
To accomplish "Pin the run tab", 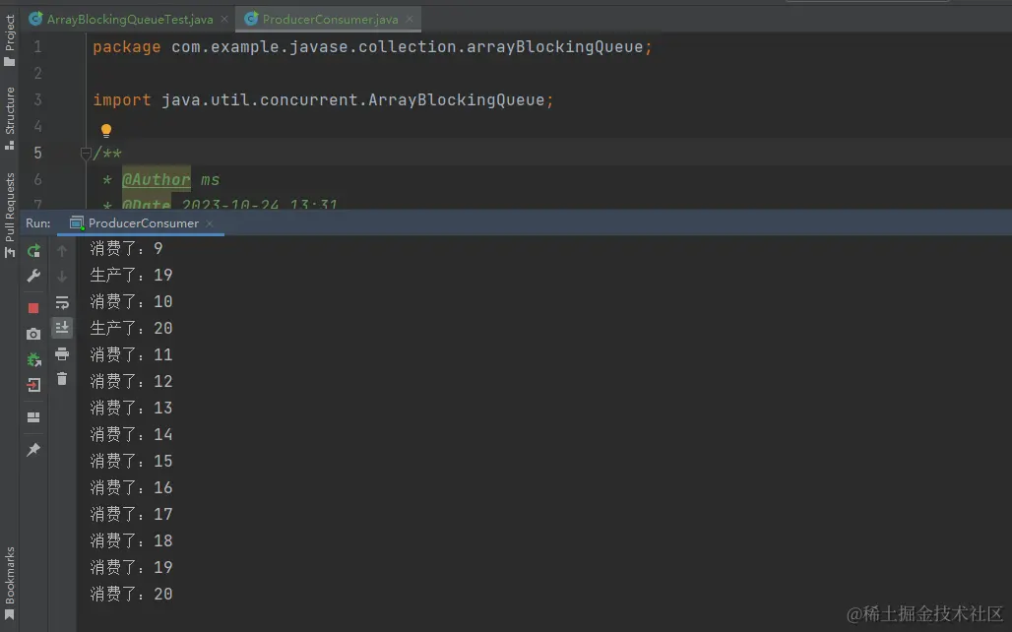I will (33, 449).
